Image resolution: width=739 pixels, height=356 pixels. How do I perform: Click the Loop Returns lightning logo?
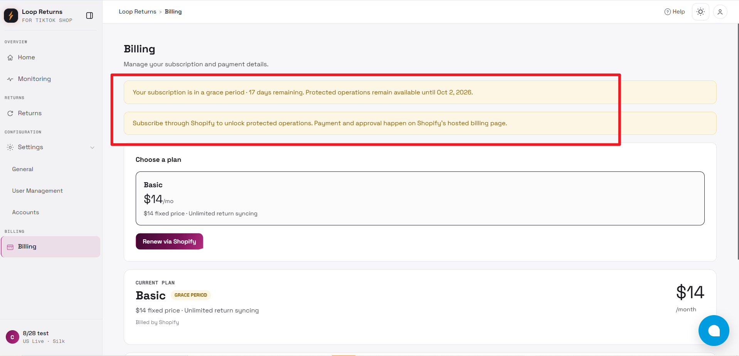[x=11, y=15]
